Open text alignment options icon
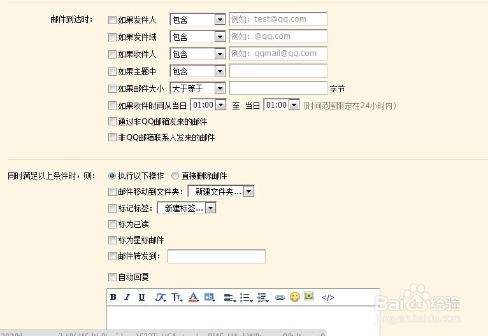488x336 pixels. 230,298
